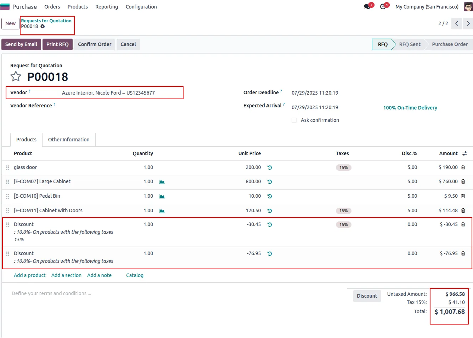Reset the glass door unit price
Image resolution: width=473 pixels, height=338 pixels.
coord(270,168)
